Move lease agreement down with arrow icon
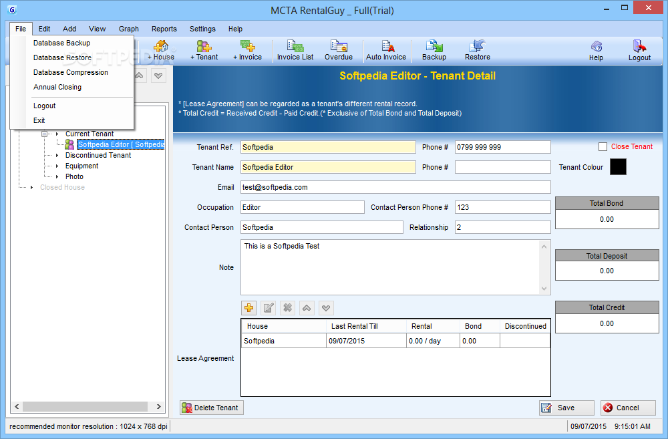This screenshot has width=668, height=439. click(326, 308)
